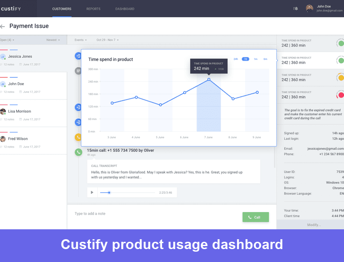The height and width of the screenshot is (262, 344).
Task: Switch the chart time range to 24h
Action: click(x=236, y=59)
